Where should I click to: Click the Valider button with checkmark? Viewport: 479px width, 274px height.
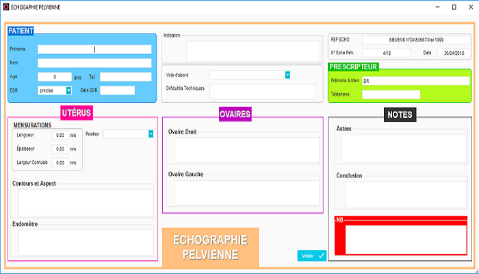312,256
